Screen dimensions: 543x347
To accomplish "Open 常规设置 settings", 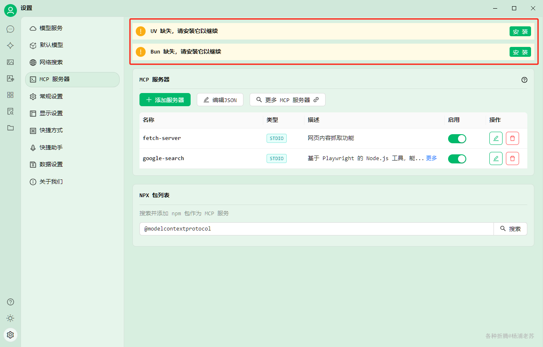I will click(72, 96).
